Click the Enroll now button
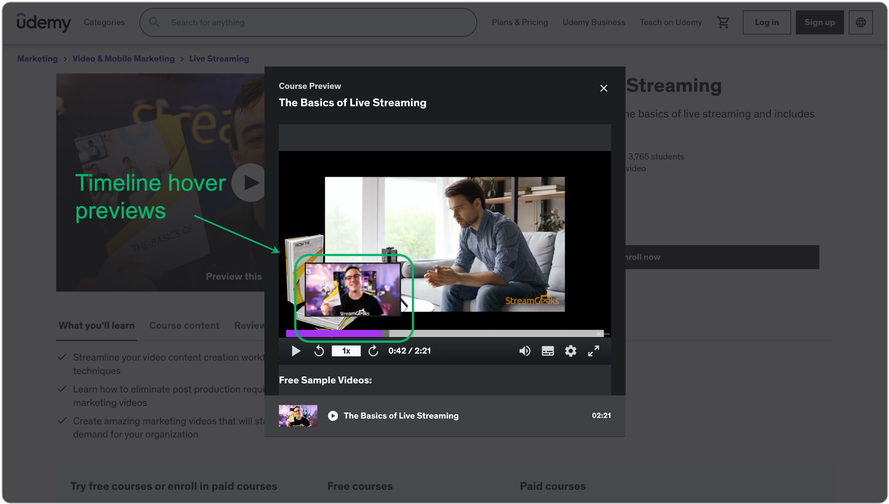Viewport: 889px width, 504px height. [722, 257]
